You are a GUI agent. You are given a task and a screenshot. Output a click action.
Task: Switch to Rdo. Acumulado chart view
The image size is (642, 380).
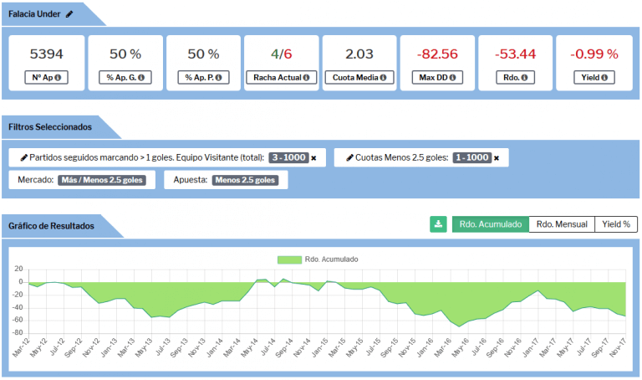tap(491, 224)
